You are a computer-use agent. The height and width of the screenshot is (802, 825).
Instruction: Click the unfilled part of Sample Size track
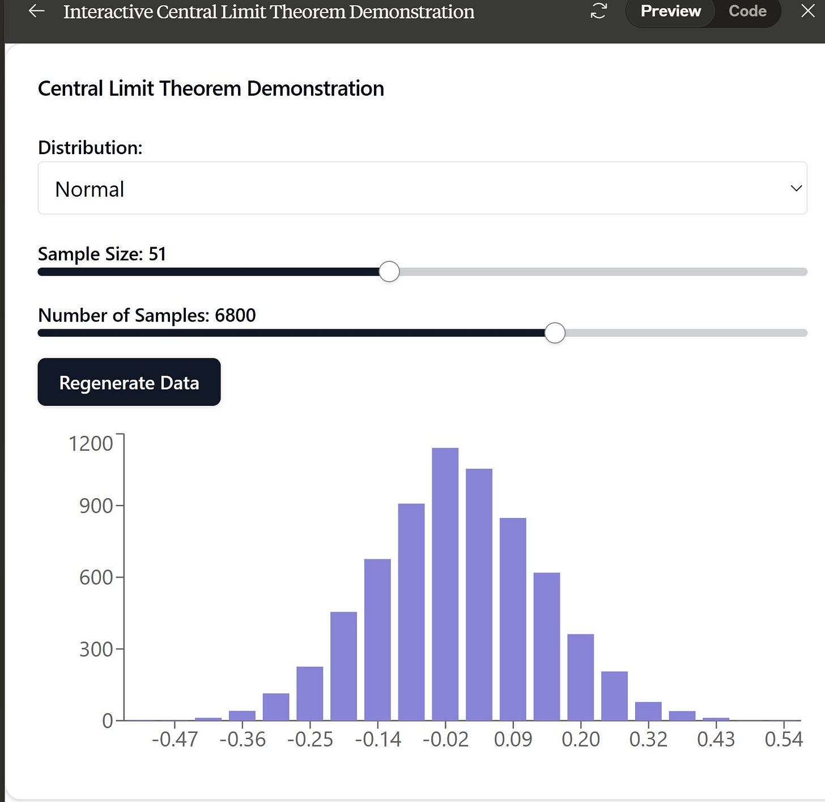pyautogui.click(x=603, y=272)
